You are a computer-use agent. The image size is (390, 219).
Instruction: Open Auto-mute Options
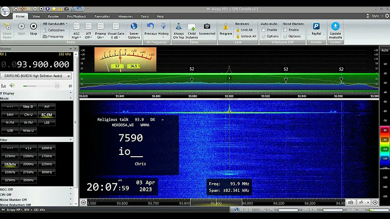270,36
